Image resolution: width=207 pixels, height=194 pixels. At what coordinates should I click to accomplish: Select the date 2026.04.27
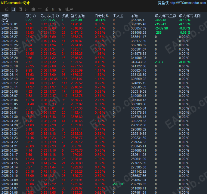[10, 129]
